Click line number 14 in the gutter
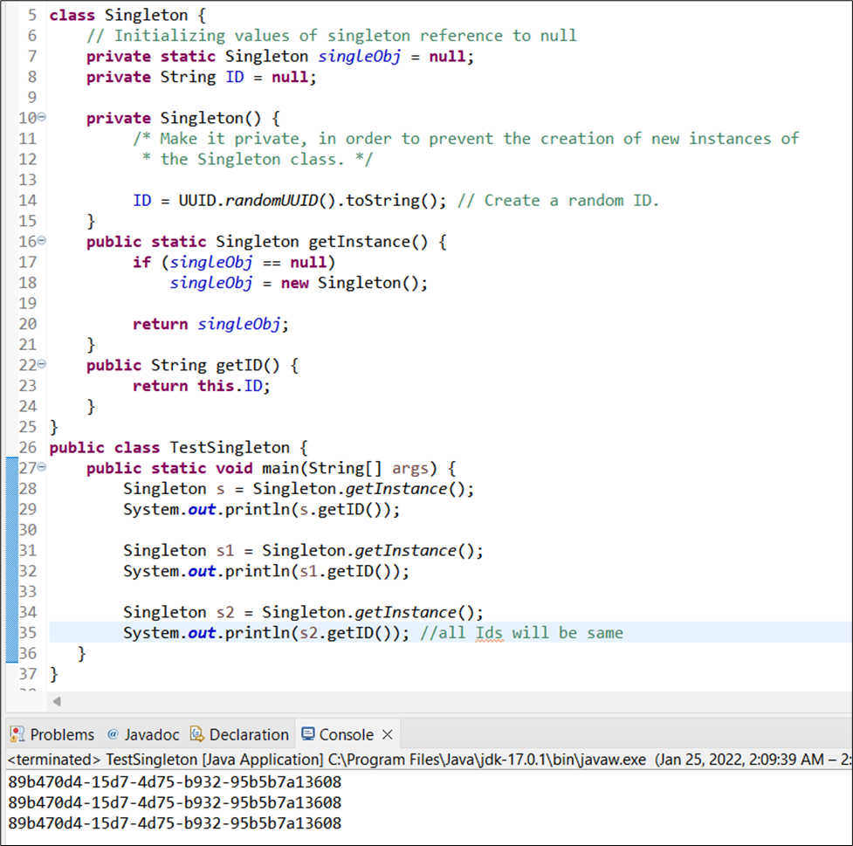This screenshot has height=846, width=853. point(27,200)
